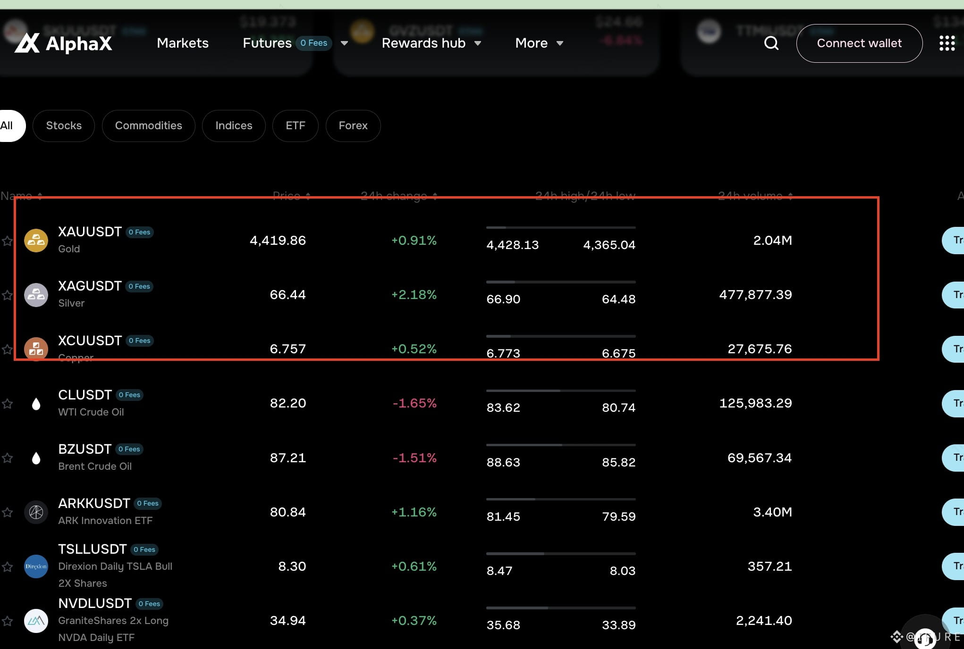Select the Stocks category filter
This screenshot has height=649, width=964.
(64, 126)
